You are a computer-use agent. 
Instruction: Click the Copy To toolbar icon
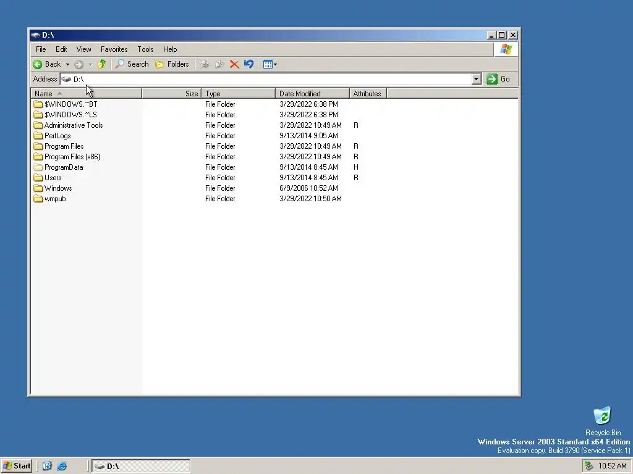pyautogui.click(x=219, y=64)
